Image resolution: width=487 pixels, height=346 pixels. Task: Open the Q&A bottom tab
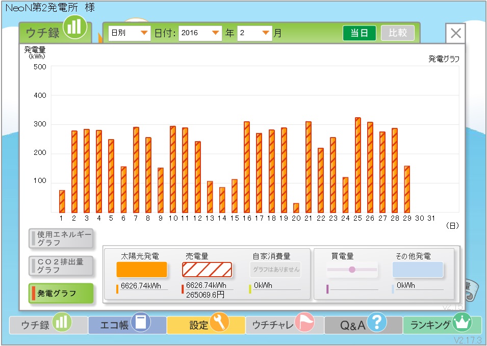tap(364, 325)
